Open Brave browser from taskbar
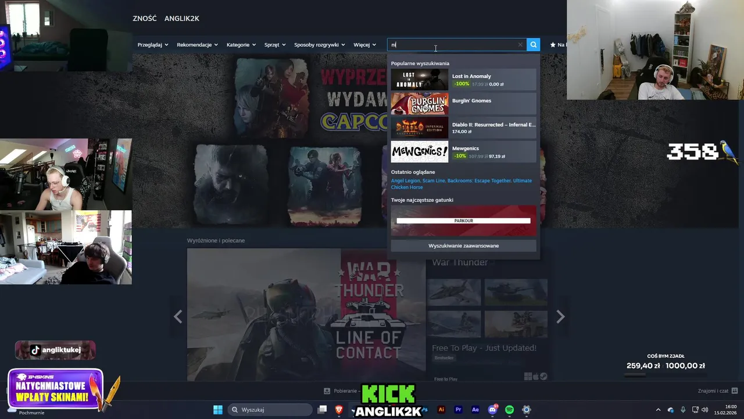 [x=339, y=410]
